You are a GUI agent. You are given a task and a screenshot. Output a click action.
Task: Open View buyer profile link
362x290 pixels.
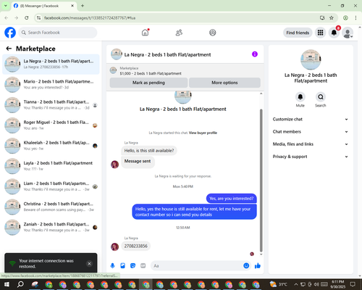tap(203, 133)
